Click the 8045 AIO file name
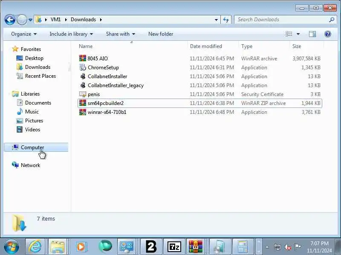 [98, 59]
